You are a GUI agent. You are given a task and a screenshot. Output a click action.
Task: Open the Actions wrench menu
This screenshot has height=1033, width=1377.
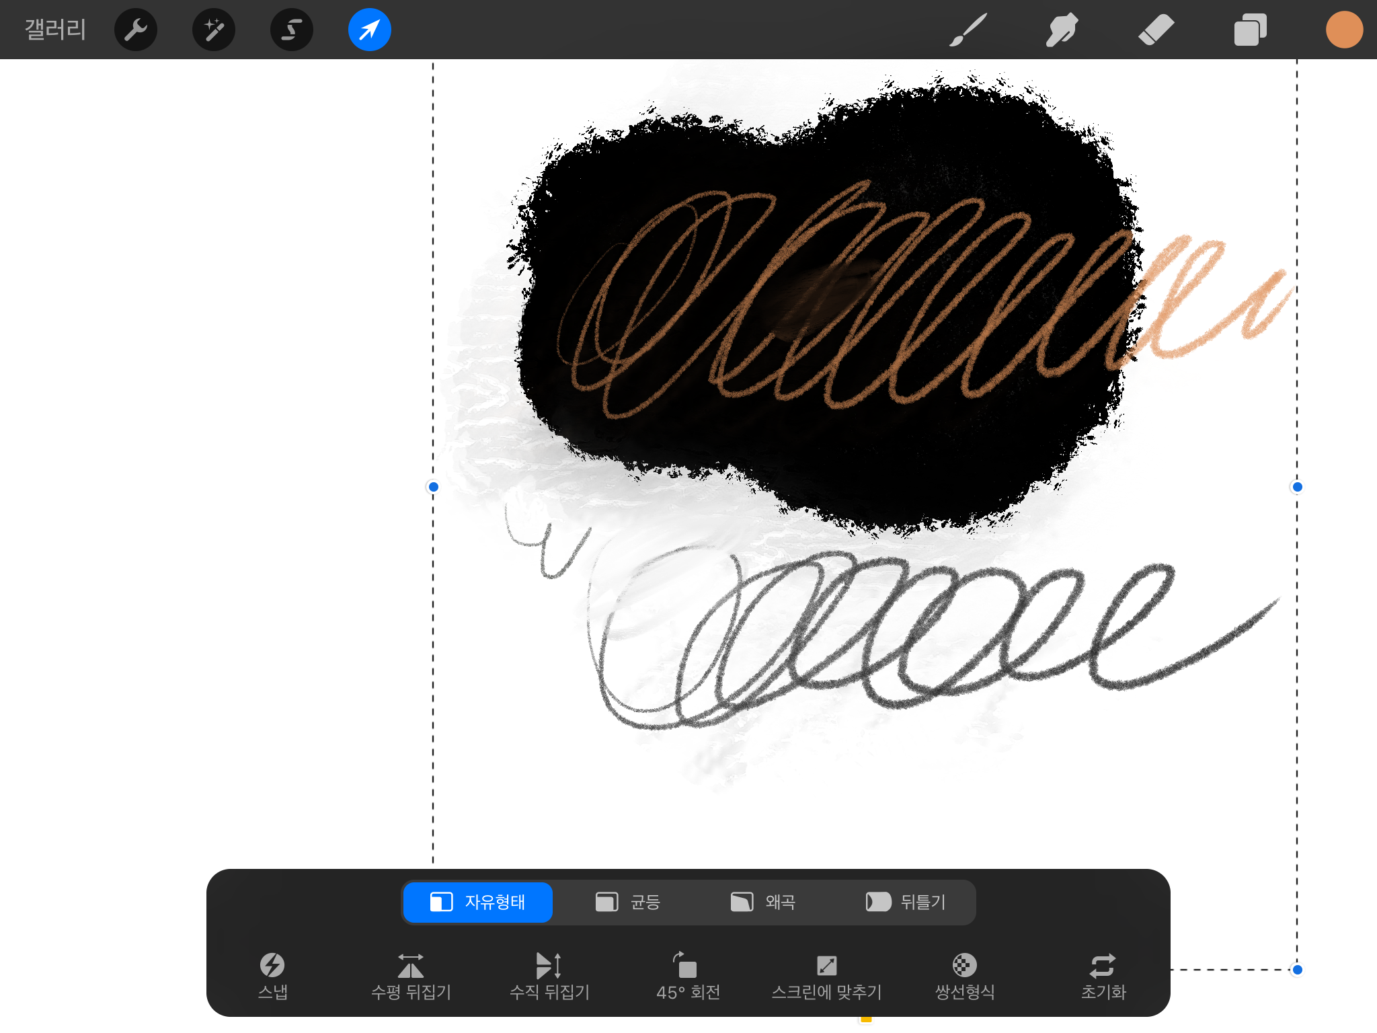pos(136,30)
